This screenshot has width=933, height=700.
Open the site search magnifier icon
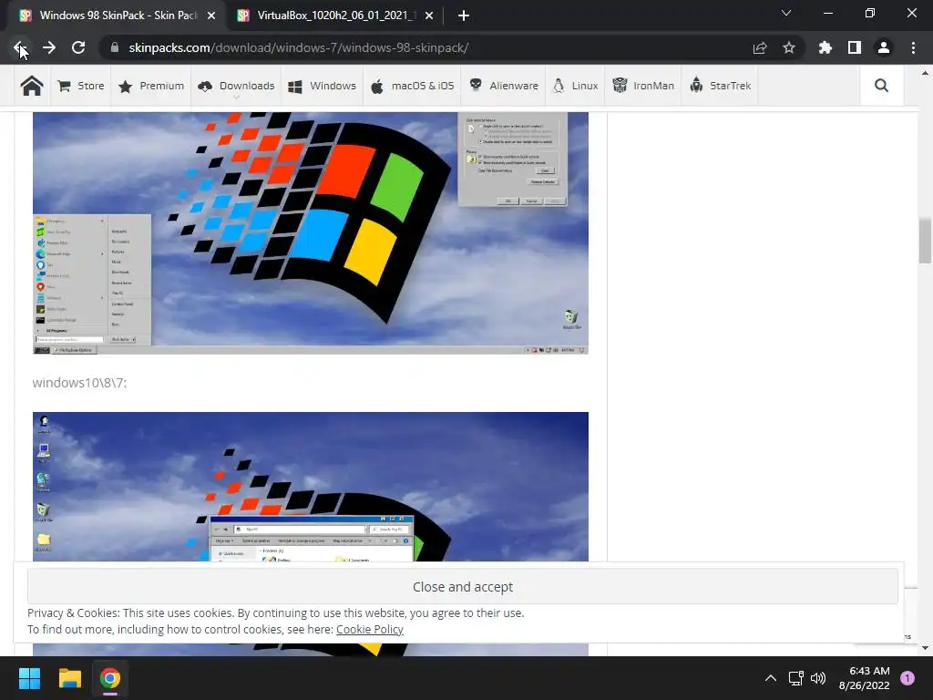click(881, 86)
